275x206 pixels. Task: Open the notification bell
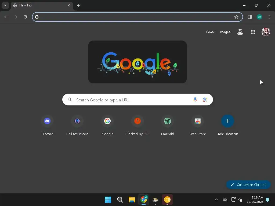267,200
